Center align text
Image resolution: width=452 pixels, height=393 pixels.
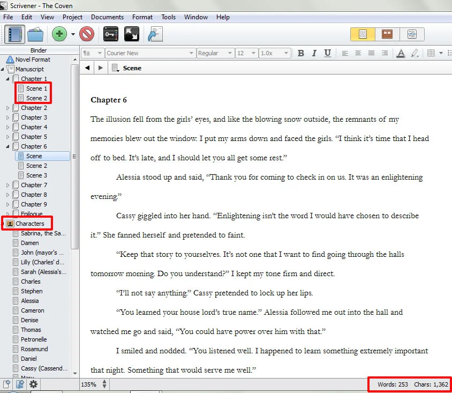point(358,53)
